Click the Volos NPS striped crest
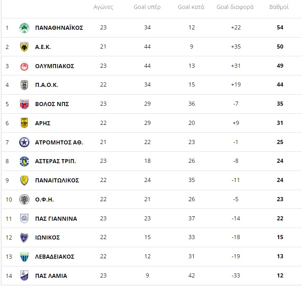This screenshot has height=286, width=302. [24, 104]
